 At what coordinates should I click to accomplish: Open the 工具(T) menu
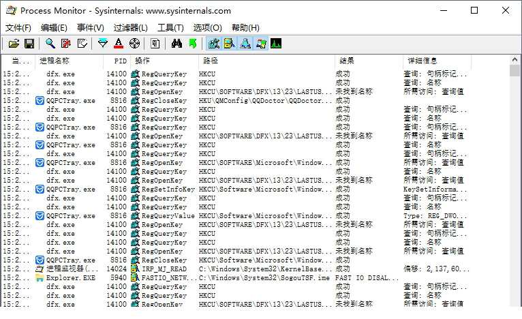(170, 28)
